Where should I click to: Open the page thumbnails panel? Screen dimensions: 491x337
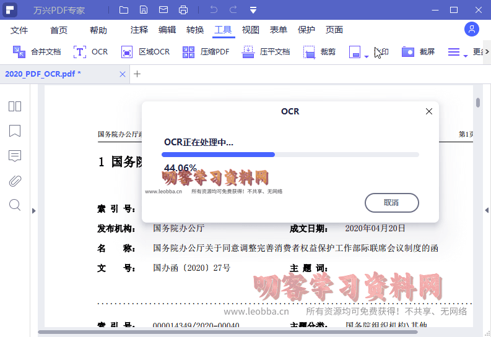click(x=15, y=106)
